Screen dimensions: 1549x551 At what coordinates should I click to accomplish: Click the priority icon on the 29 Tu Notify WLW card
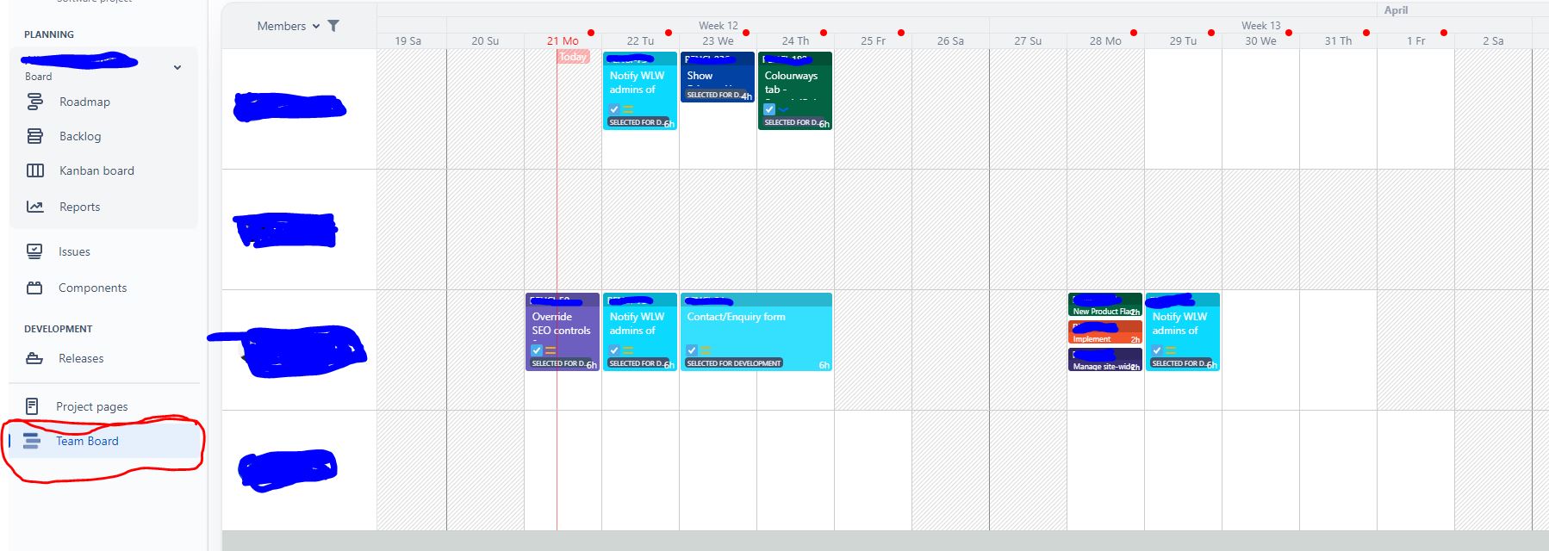[x=1171, y=350]
